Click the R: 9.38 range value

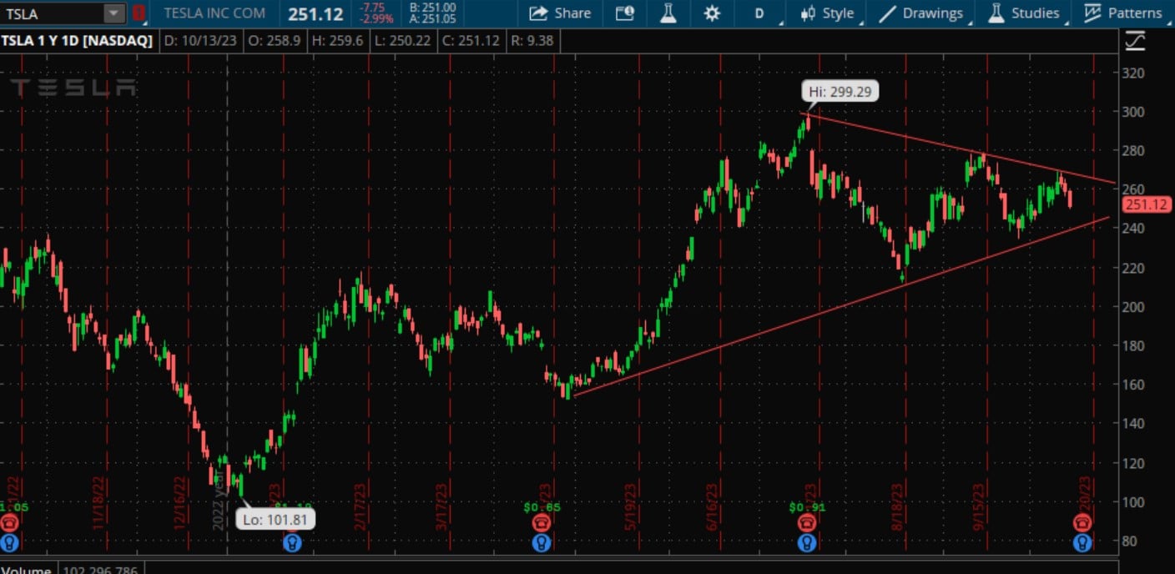coord(534,40)
